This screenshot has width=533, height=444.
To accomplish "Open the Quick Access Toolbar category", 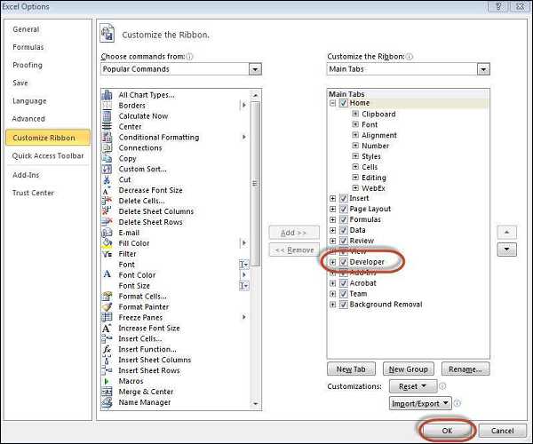I will tap(48, 155).
